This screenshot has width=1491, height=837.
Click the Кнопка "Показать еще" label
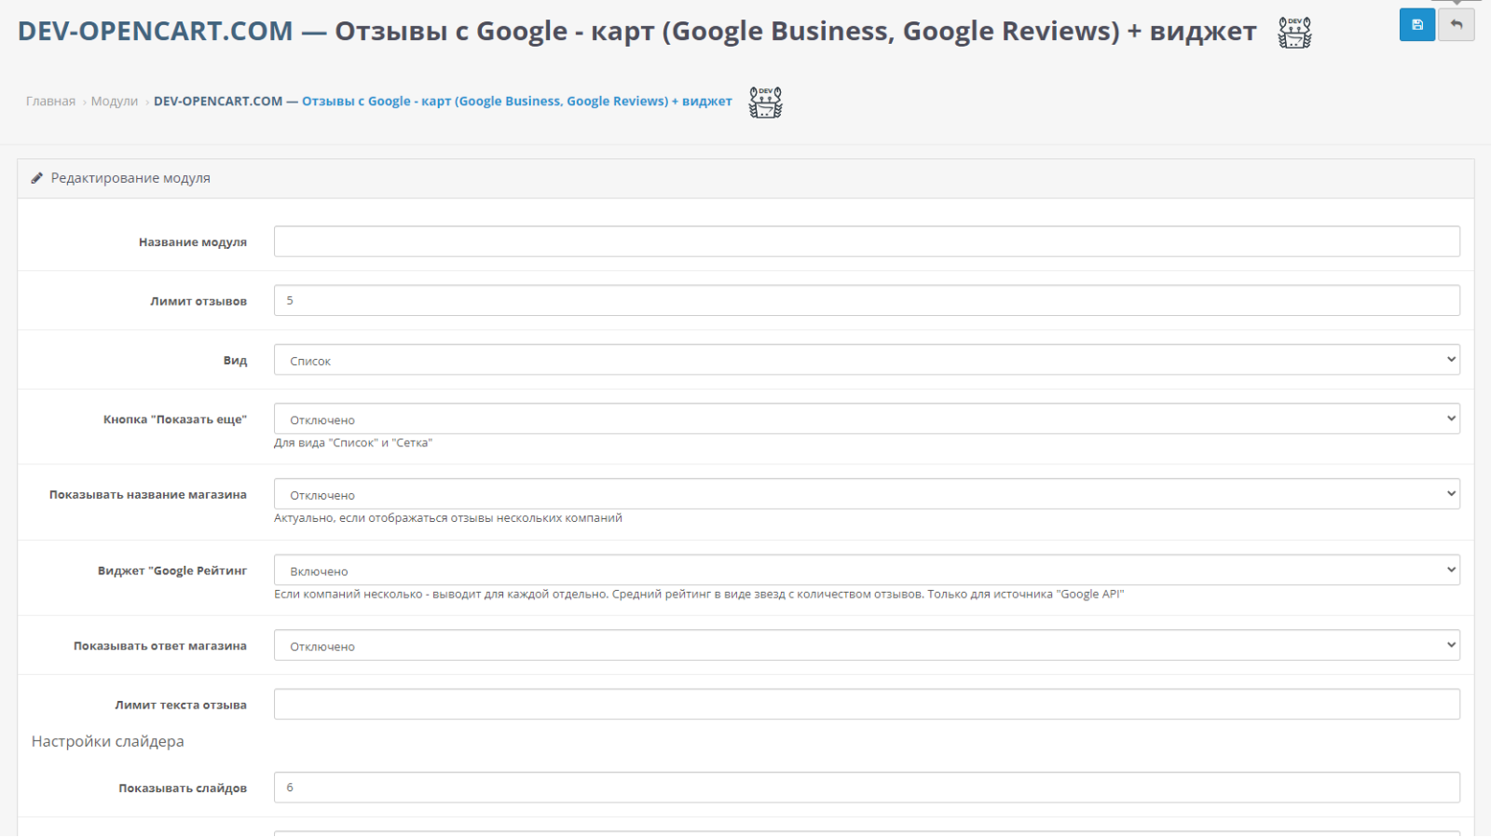[175, 419]
